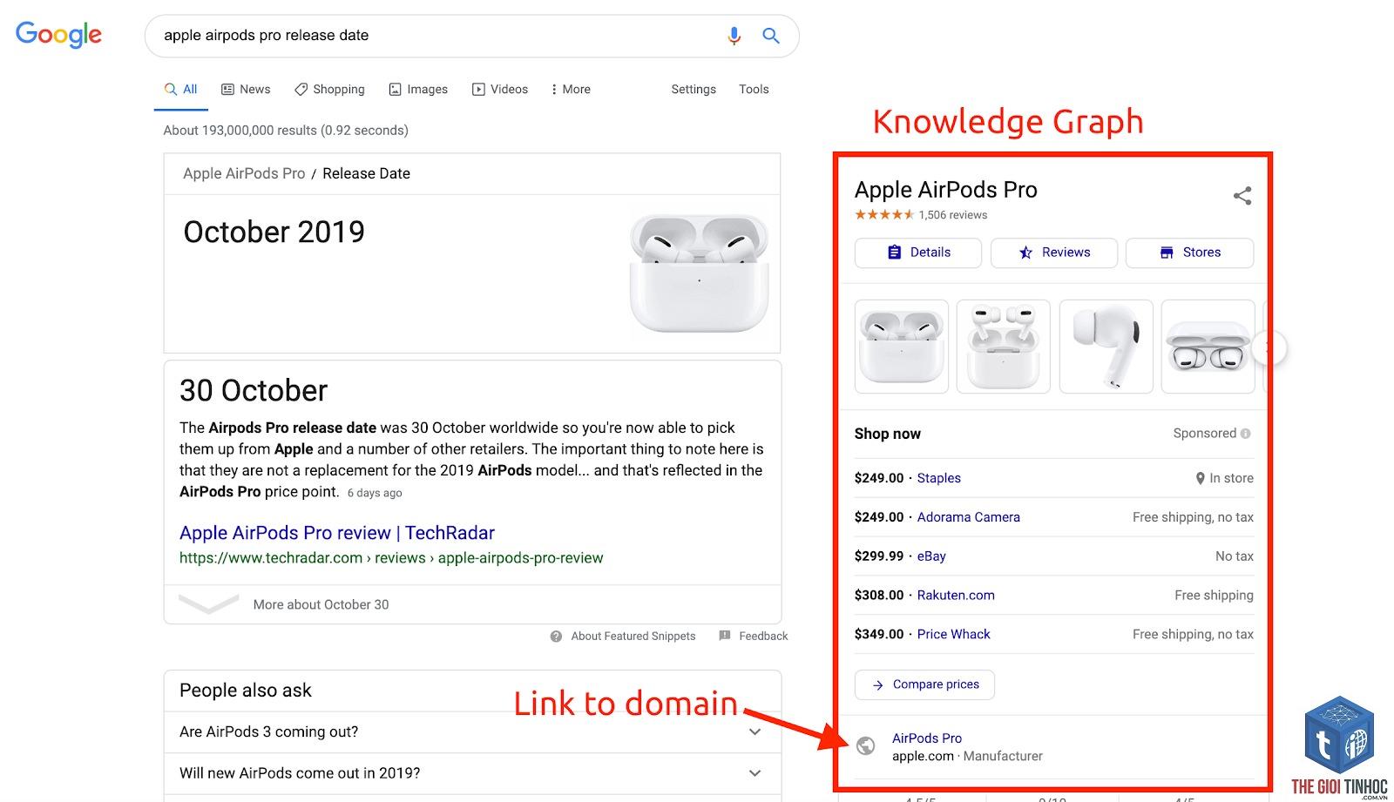Expand 'Are AirPods 3 coming out?' question
The width and height of the screenshot is (1394, 802).
(x=472, y=732)
